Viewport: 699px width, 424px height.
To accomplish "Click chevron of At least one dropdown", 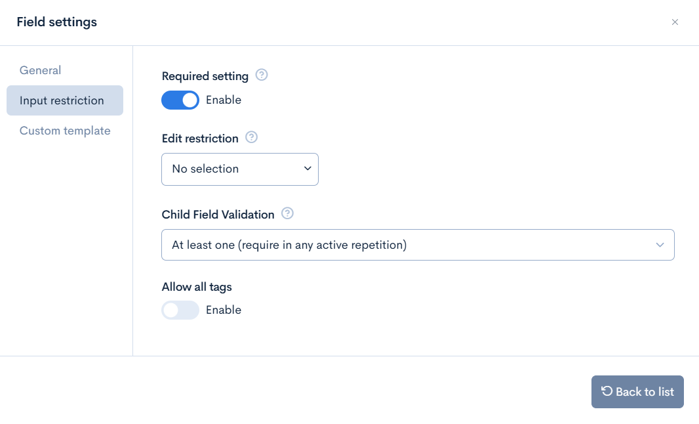I will (x=660, y=245).
